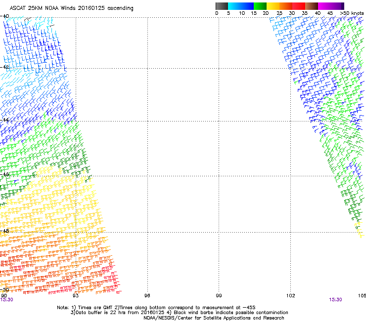Click the '90' longitude label
Image resolution: width=366 pixels, height=321 pixels.
pyautogui.click(x=4, y=296)
